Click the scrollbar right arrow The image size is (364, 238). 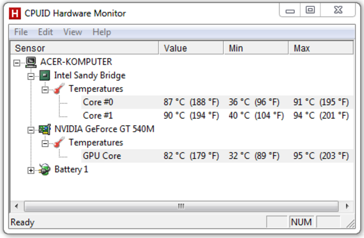click(347, 206)
